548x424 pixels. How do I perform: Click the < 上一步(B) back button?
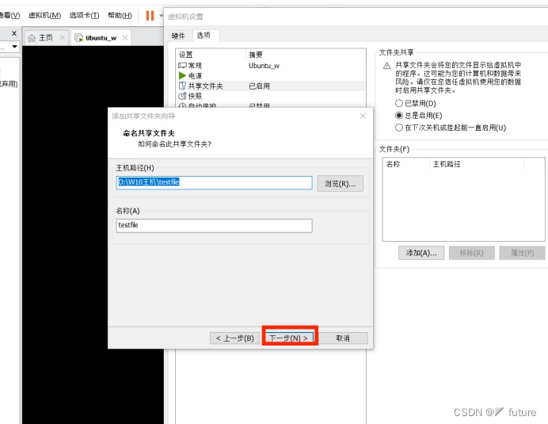coord(235,338)
